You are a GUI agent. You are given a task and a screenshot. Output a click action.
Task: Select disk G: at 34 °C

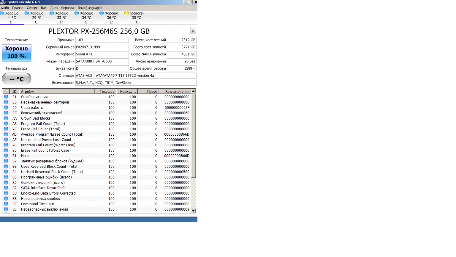coord(86,18)
